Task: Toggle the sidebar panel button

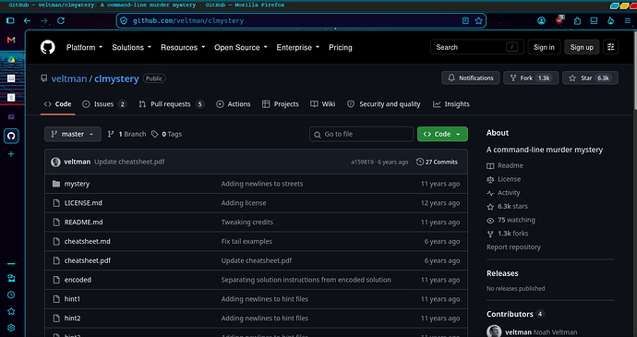Action: click(10, 20)
